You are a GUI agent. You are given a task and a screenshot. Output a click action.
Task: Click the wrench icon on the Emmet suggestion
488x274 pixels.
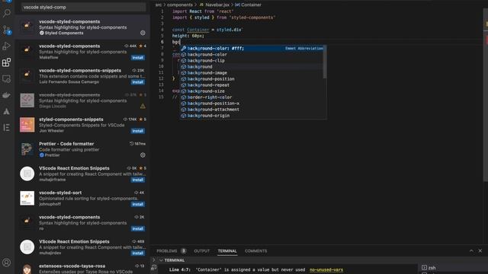coord(184,49)
